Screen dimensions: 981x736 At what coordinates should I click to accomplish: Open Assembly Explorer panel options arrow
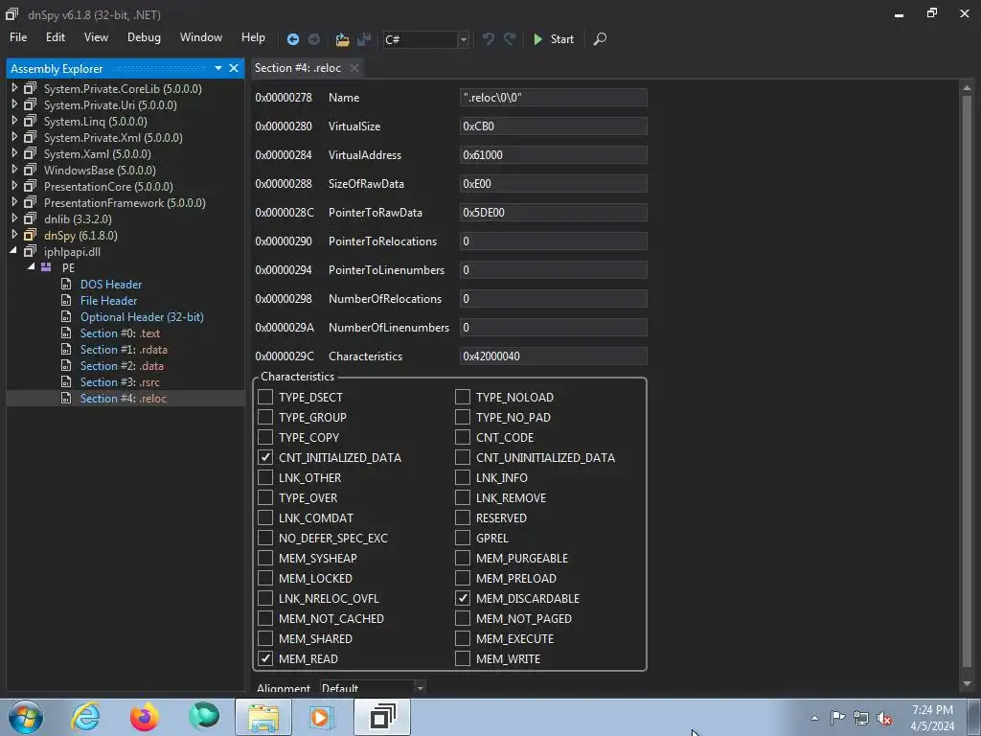tap(218, 68)
